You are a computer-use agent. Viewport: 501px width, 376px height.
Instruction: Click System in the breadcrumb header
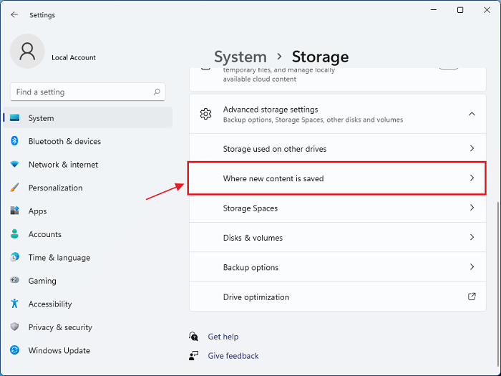pos(240,57)
